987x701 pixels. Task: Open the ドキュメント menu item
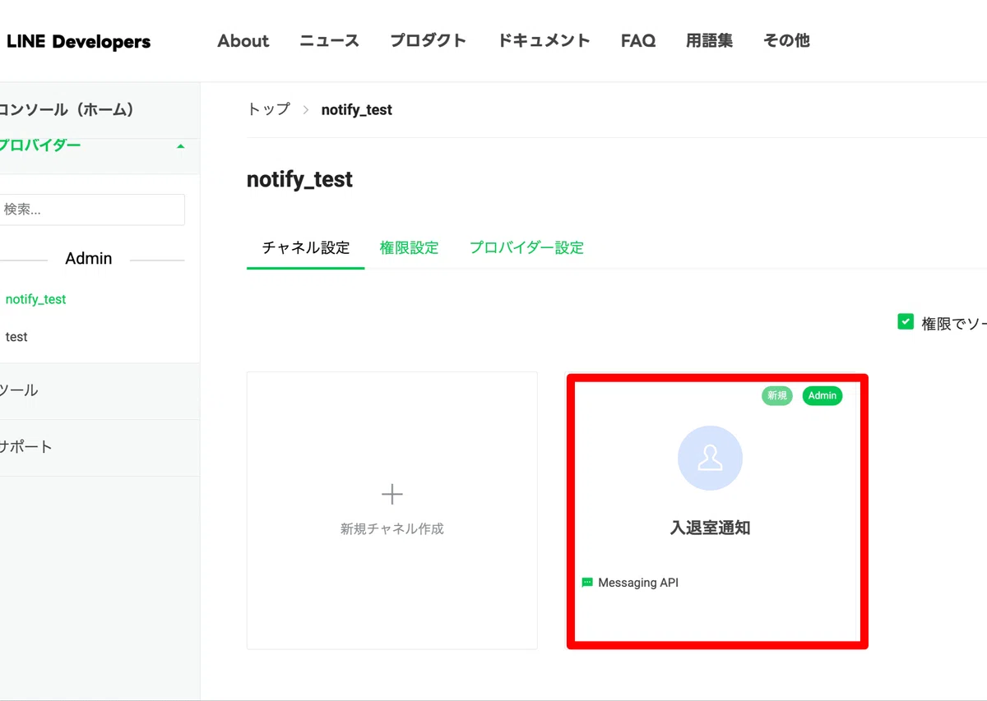click(x=544, y=40)
